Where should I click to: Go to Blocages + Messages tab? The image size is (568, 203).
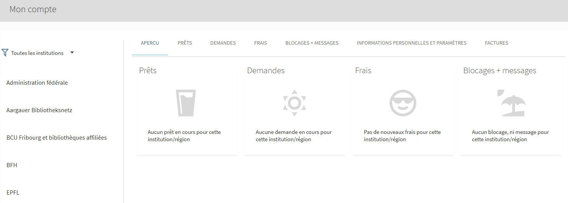point(312,43)
